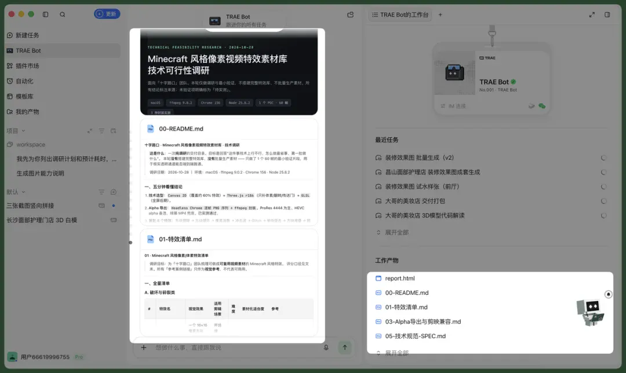
Task: Click the chat icon beside 三张截图竖向拼接
Action: pos(101,206)
